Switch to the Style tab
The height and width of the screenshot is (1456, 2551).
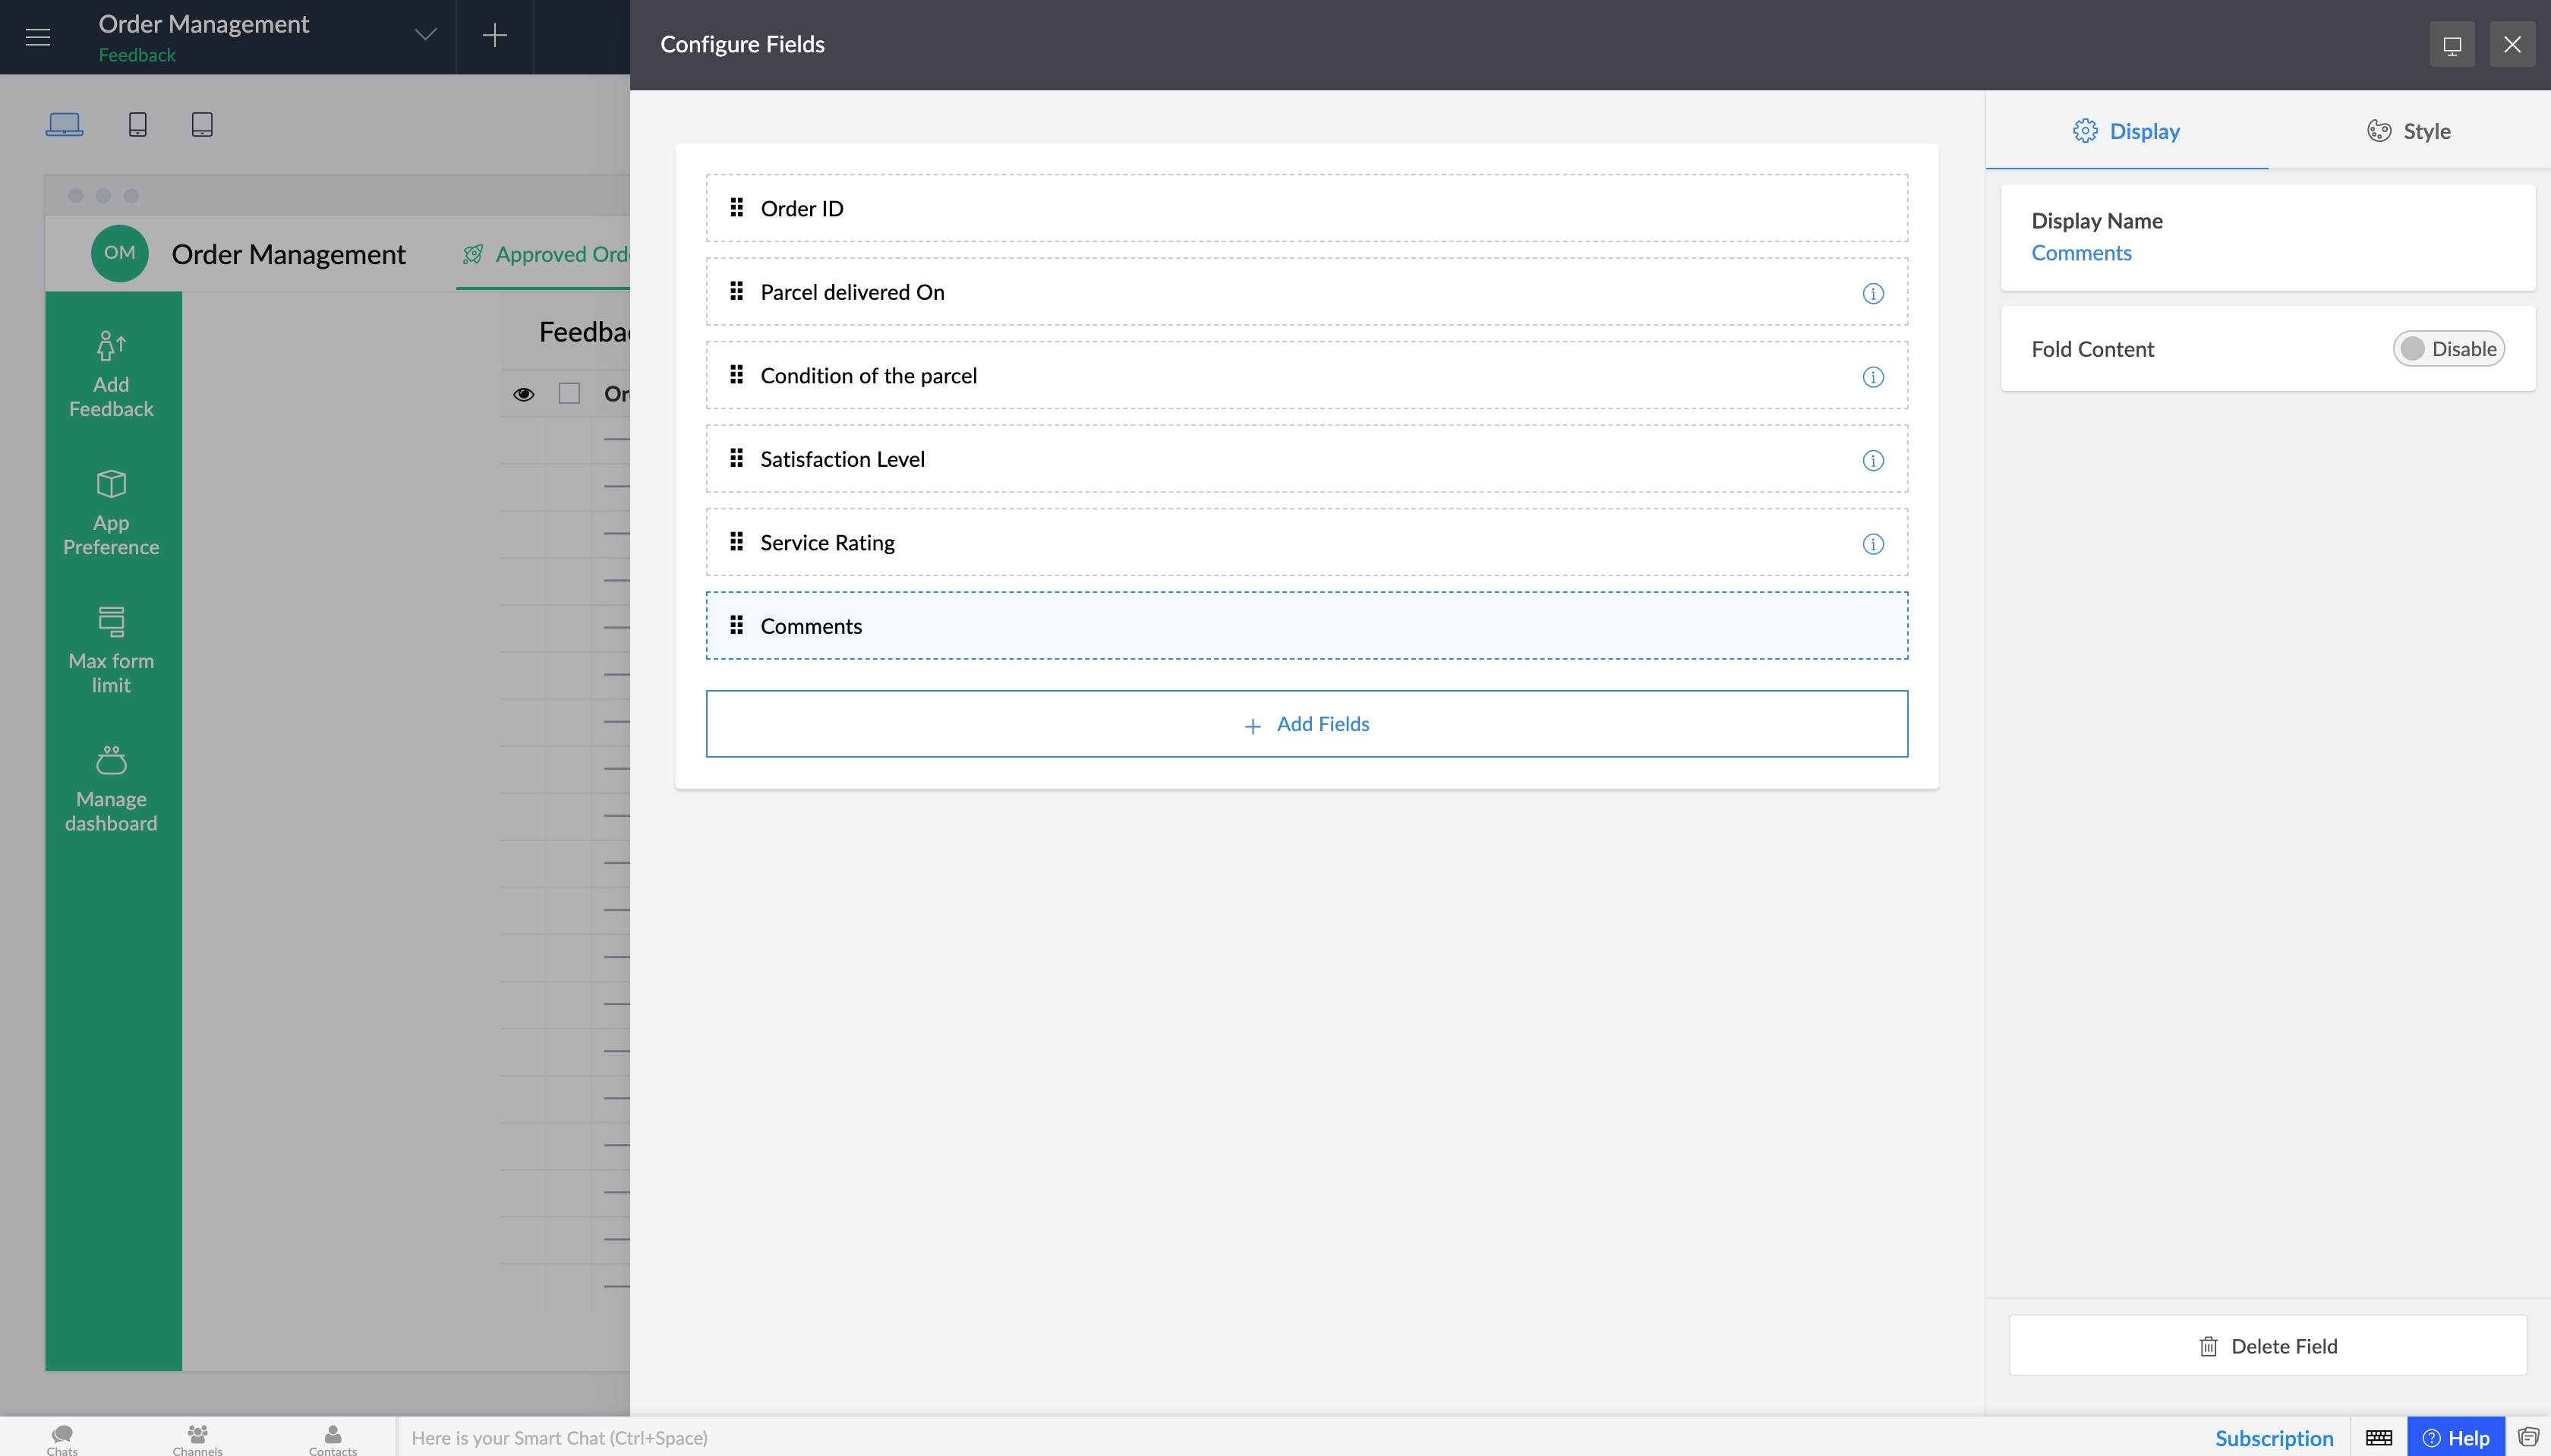coord(2408,131)
